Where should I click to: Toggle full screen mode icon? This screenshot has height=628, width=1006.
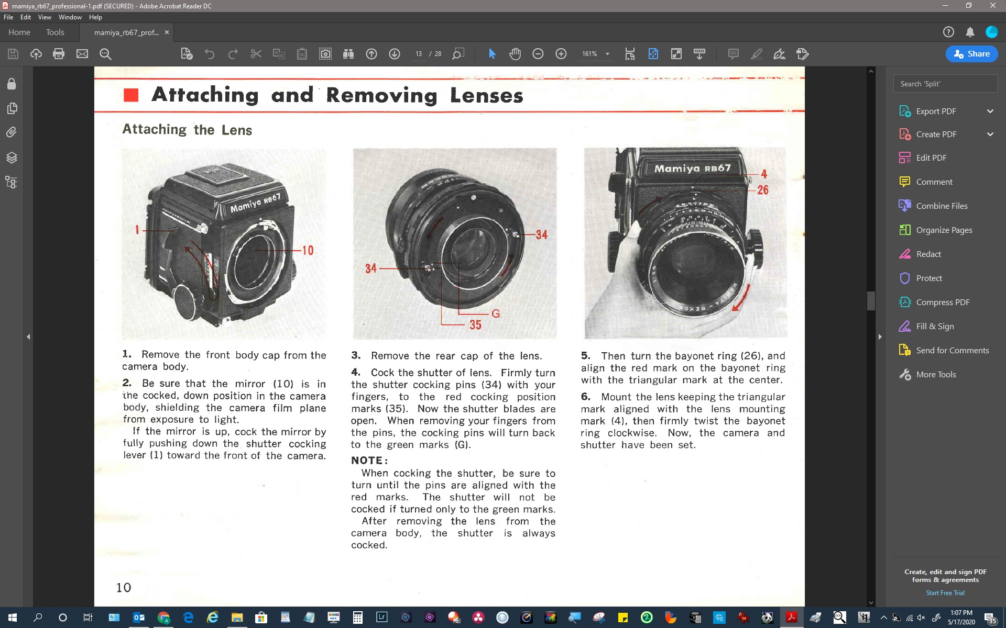coord(676,54)
